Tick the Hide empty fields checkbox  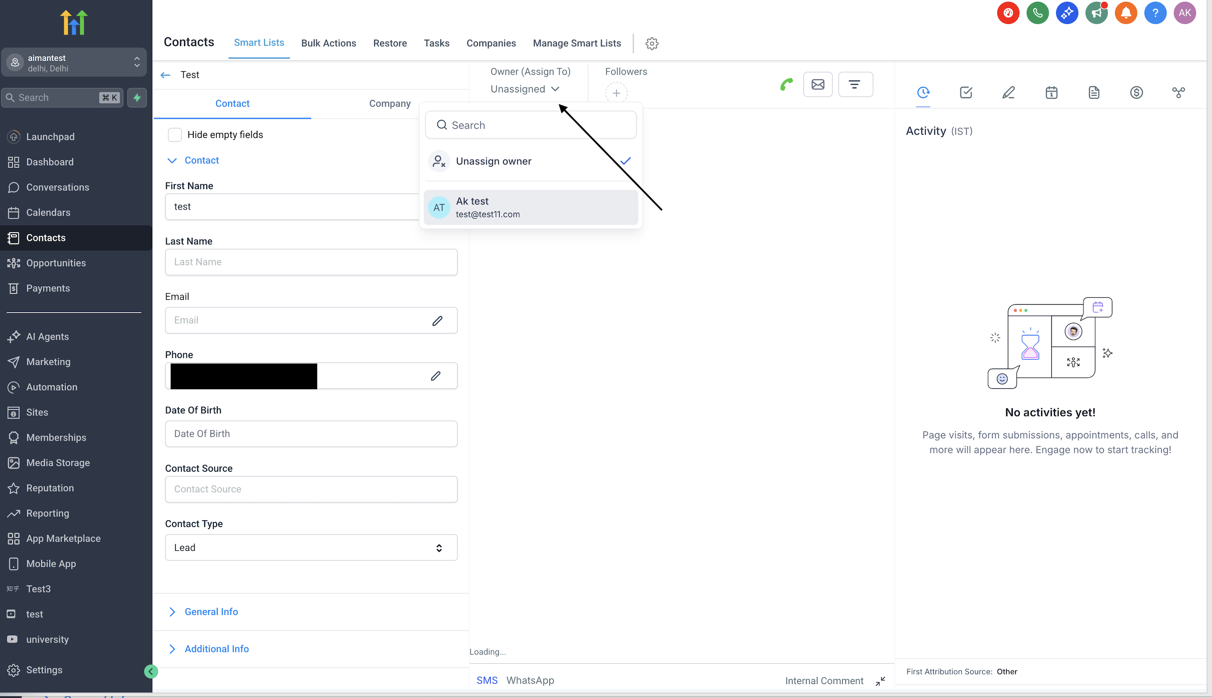pyautogui.click(x=175, y=135)
